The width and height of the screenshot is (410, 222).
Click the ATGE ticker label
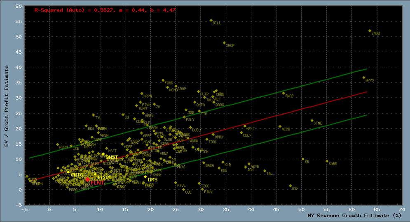pos(181,185)
